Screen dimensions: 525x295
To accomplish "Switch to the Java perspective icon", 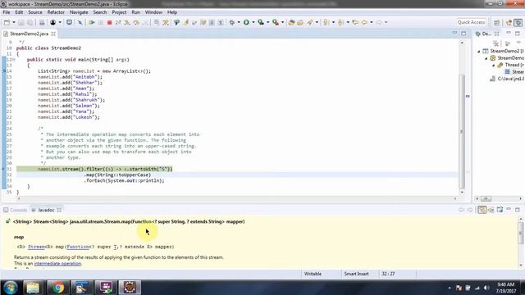I will tap(509, 22).
